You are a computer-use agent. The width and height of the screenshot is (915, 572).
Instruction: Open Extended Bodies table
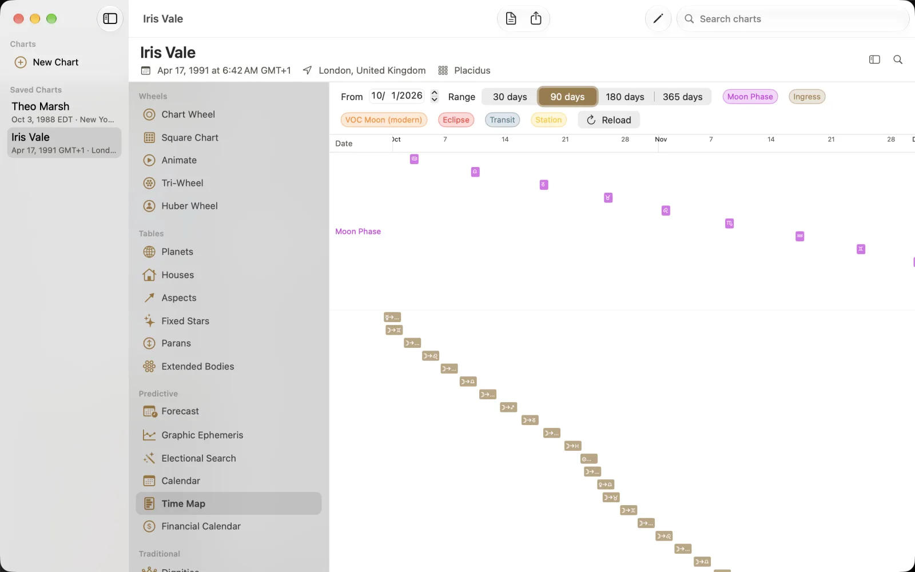pyautogui.click(x=229, y=366)
